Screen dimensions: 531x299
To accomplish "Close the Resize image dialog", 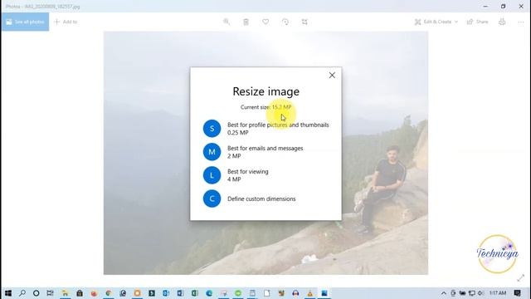I will click(x=332, y=76).
